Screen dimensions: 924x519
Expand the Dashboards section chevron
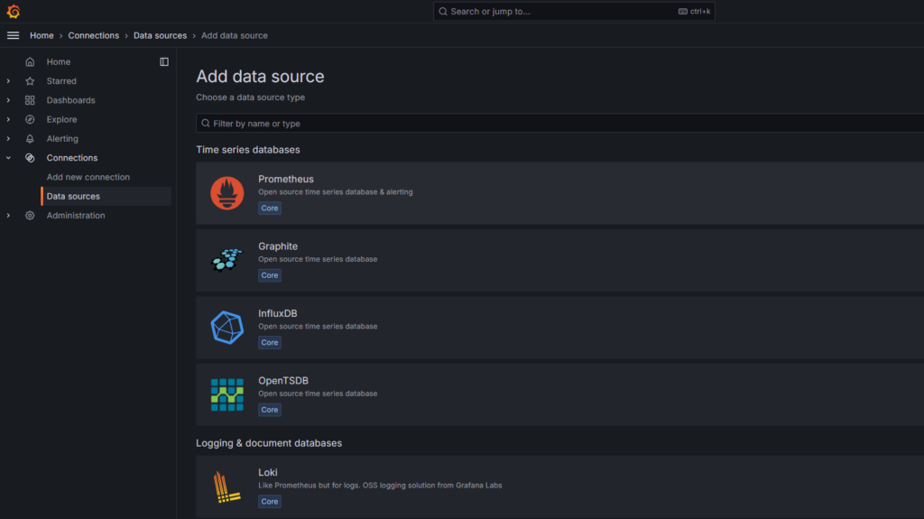coord(8,100)
